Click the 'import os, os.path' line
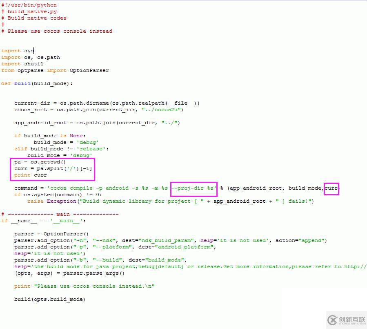The image size is (367, 329). click(x=31, y=57)
